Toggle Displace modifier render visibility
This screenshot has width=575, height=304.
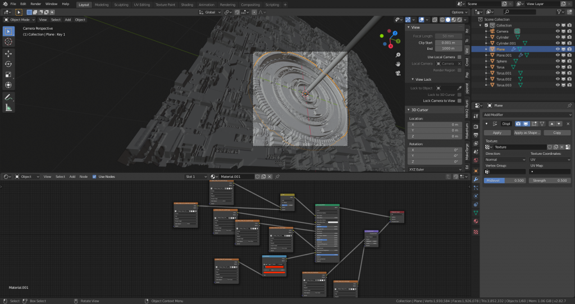pyautogui.click(x=518, y=124)
